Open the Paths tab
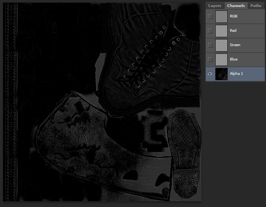266x207 pixels. coord(256,5)
